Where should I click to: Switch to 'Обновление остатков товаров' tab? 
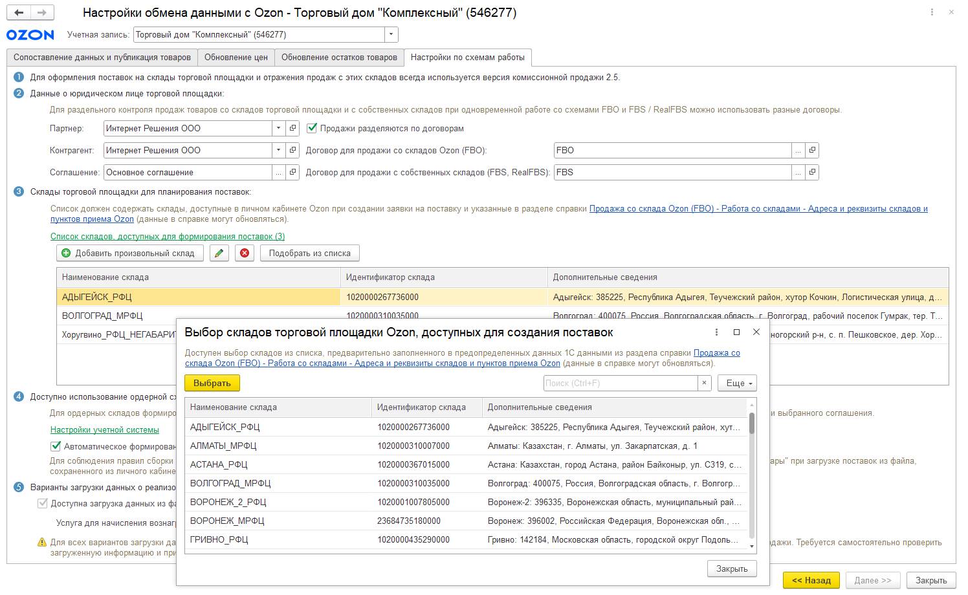click(339, 58)
